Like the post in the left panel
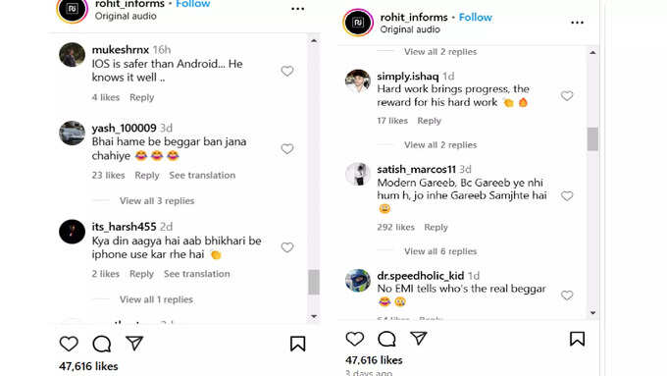Screen dimensions: 667x376 click(69, 344)
